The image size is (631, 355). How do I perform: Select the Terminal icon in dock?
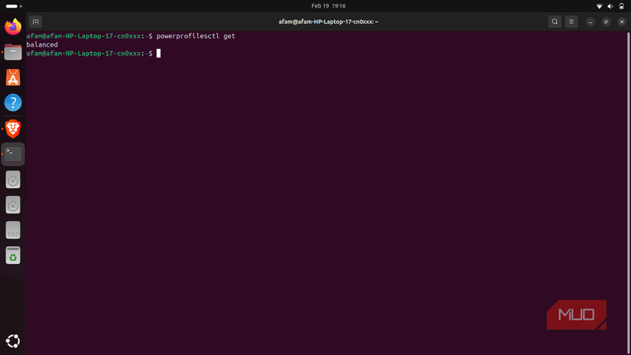13,154
